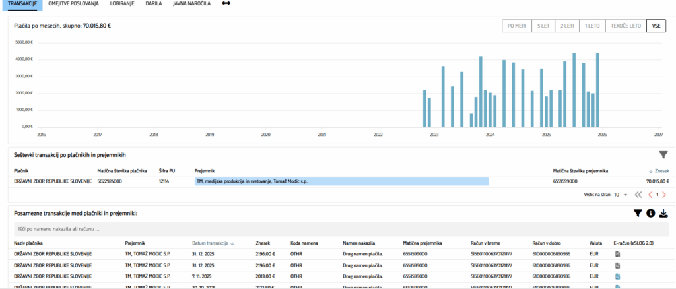Switch chart range to '1 LETO'
Image resolution: width=676 pixels, height=289 pixels.
click(592, 26)
